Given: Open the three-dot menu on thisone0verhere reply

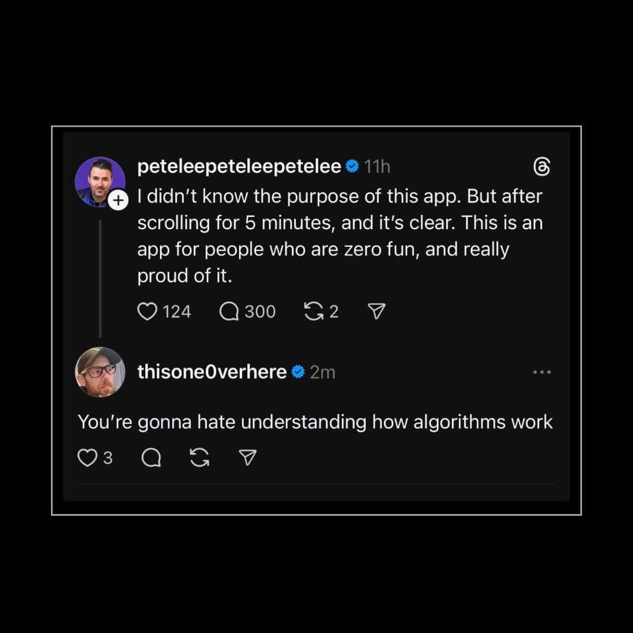Looking at the screenshot, I should (x=542, y=372).
